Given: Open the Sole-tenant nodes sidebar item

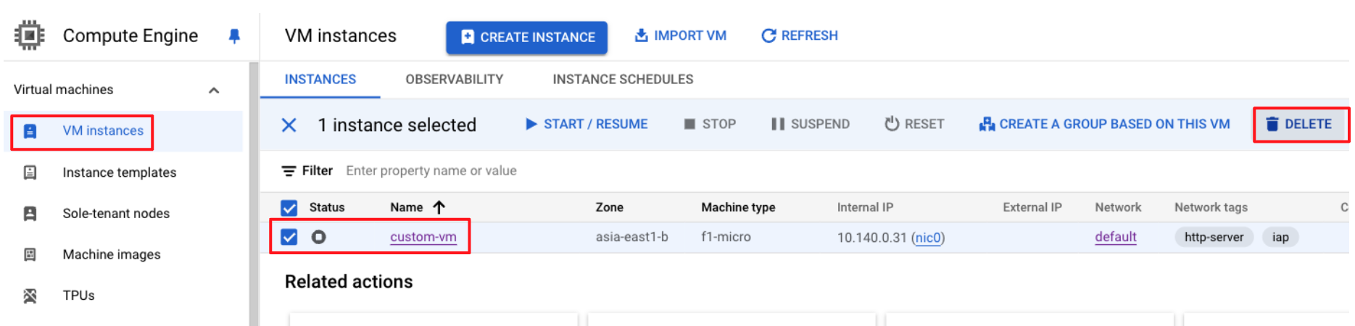Looking at the screenshot, I should [x=116, y=214].
